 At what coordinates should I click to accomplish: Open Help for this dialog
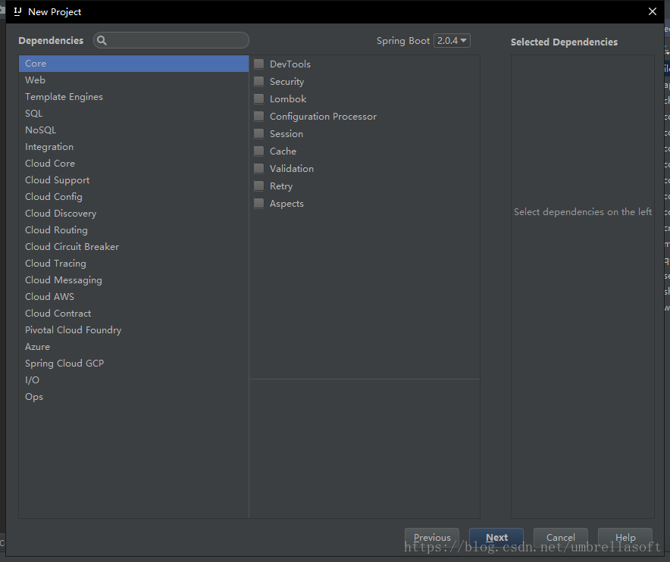click(625, 537)
